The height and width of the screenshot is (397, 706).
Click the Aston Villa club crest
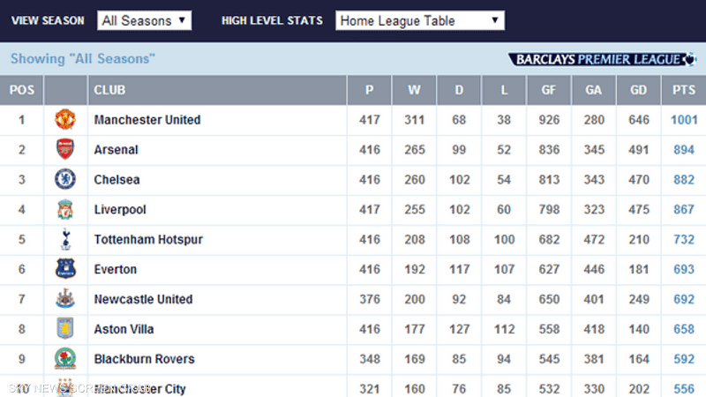pyautogui.click(x=65, y=328)
